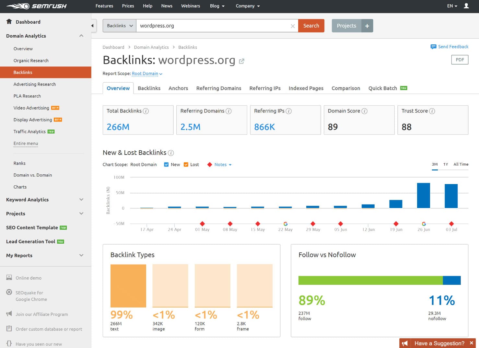
Task: Click the SEOquake for Google Chrome icon
Action: point(9,292)
